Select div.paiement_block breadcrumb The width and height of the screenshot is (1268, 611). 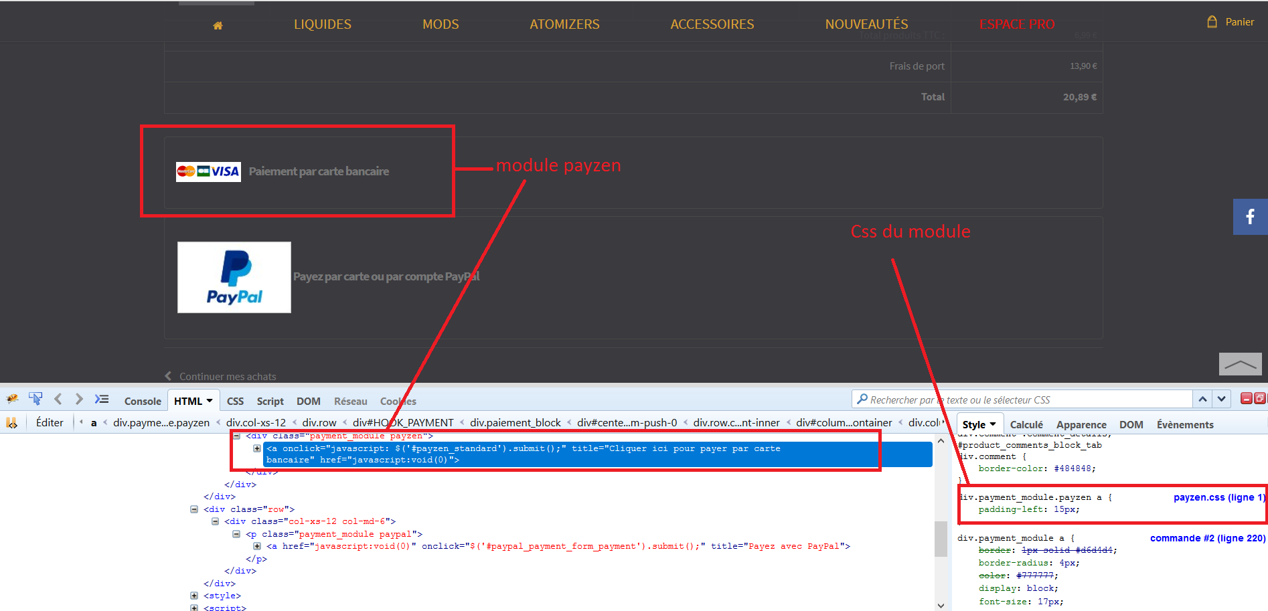pyautogui.click(x=516, y=422)
